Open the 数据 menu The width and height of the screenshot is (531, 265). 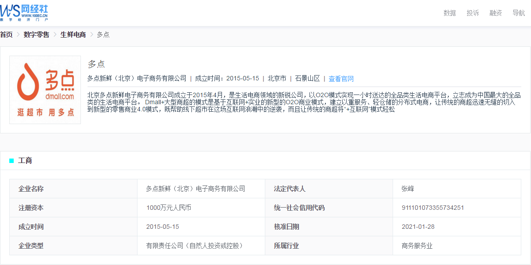[450, 13]
